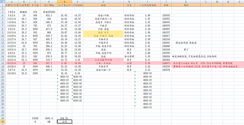Select column E via its highlighted header

[x=65, y=2]
